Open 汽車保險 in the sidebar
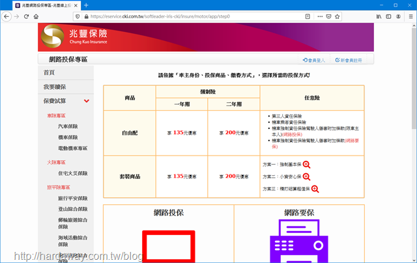417x263 pixels. [x=68, y=126]
